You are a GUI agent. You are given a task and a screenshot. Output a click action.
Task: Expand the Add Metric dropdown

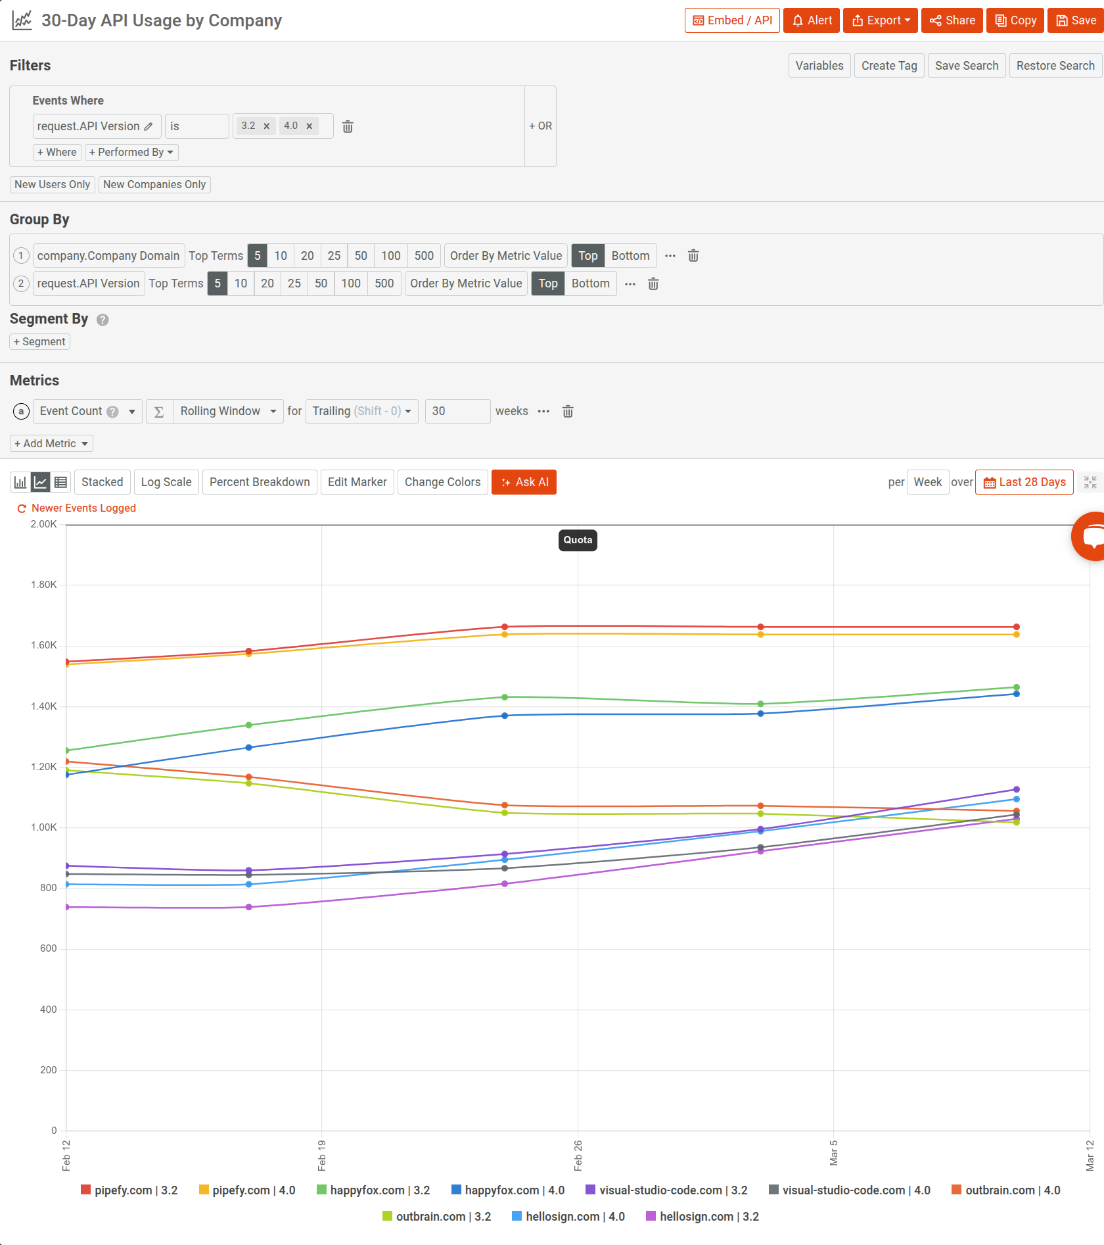click(51, 443)
